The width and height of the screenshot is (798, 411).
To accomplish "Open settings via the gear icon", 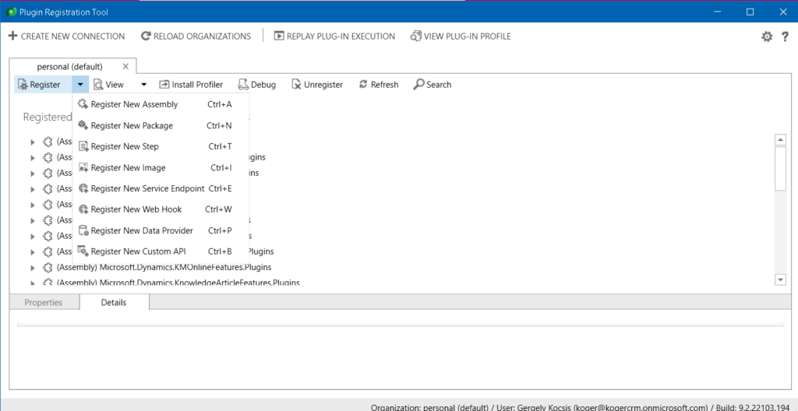I will (767, 37).
